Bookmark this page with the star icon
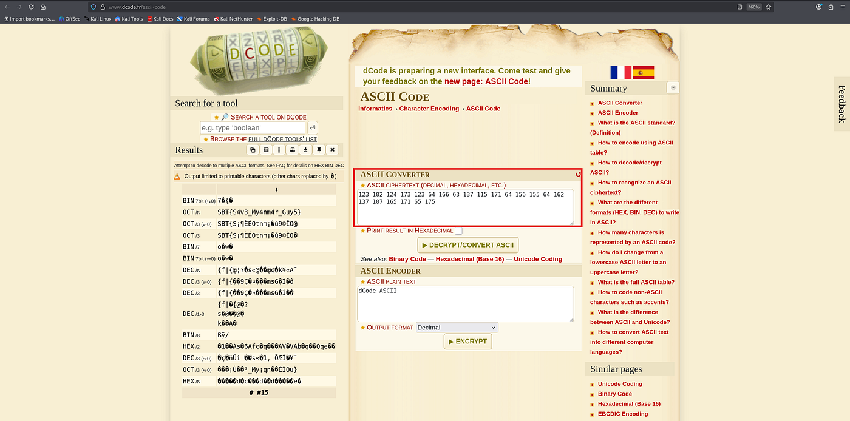Viewport: 850px width, 421px height. [769, 7]
